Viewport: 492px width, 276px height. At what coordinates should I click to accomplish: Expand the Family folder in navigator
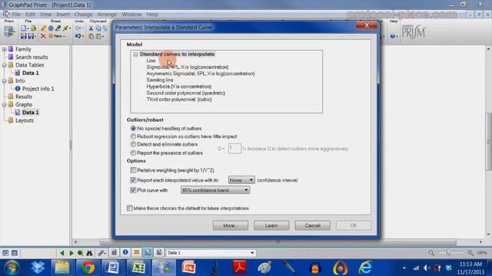tap(5, 49)
